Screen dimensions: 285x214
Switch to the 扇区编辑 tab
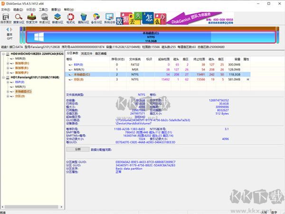[x=101, y=54]
